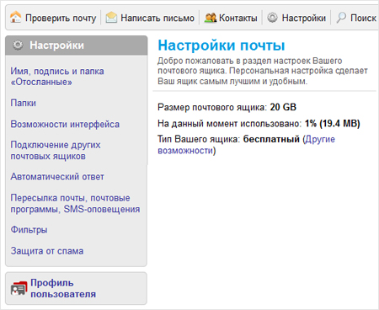This screenshot has width=379, height=310.
Task: Click the Профиль пользователя card icon
Action: [x=19, y=288]
